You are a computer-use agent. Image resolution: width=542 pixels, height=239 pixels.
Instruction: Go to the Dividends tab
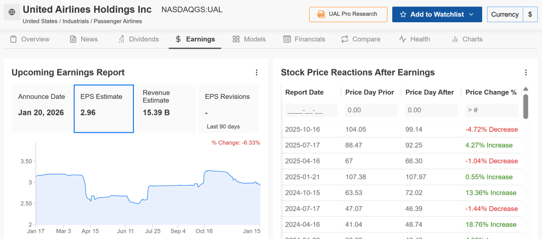coord(138,39)
